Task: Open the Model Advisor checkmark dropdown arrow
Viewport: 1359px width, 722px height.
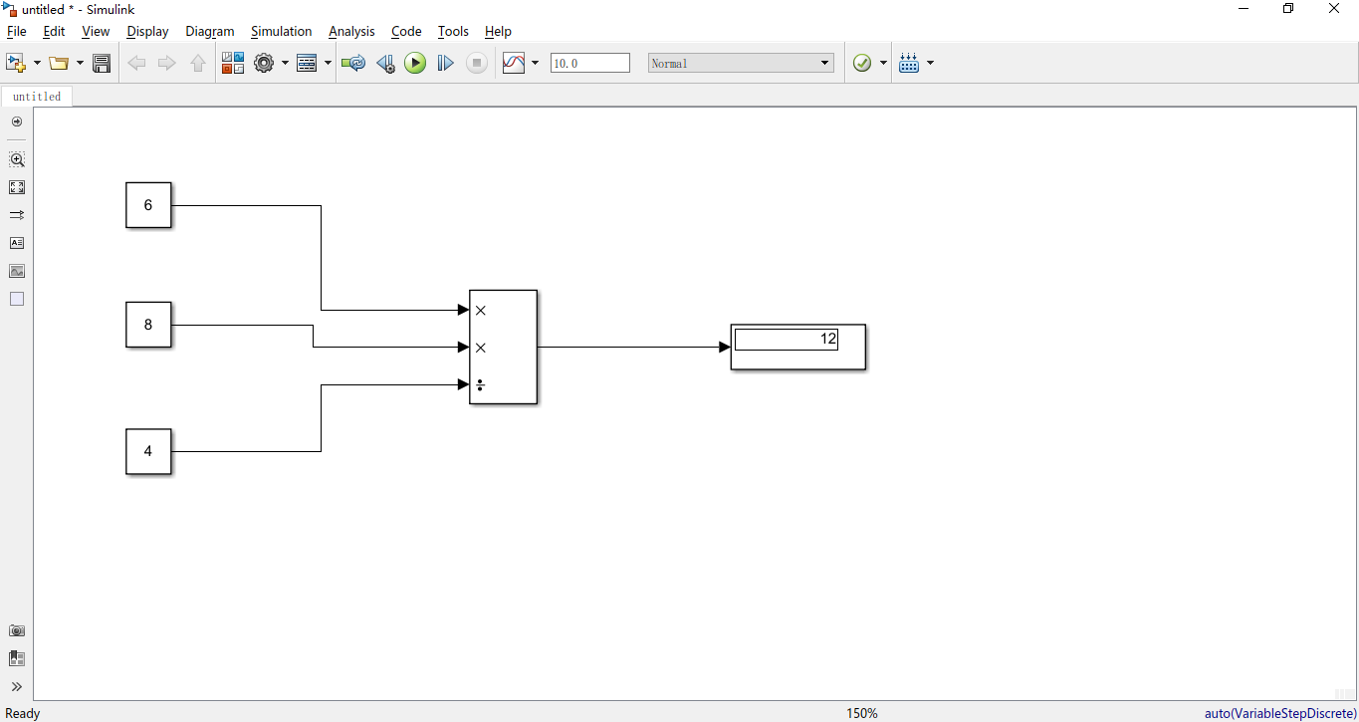Action: 883,64
